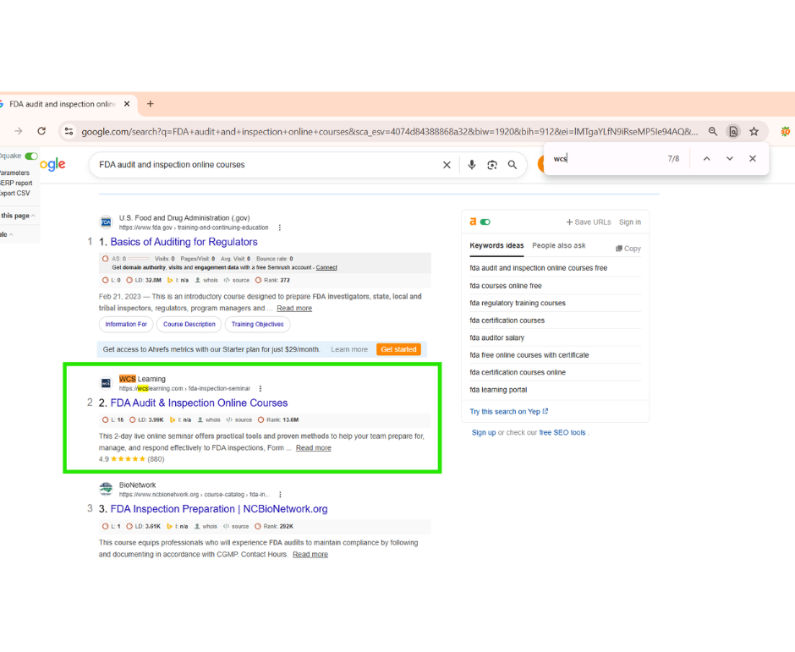
Task: Open a new browser tab with plus
Action: click(x=150, y=104)
